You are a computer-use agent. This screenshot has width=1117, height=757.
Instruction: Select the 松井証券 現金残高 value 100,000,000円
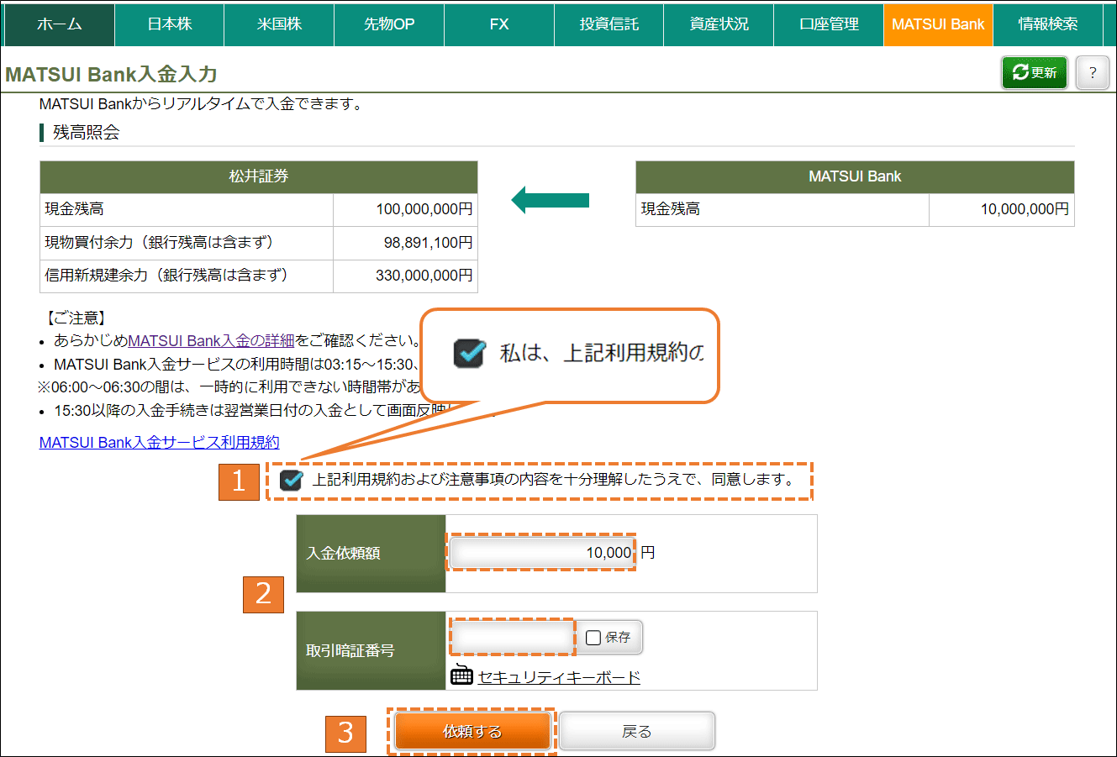[x=424, y=209]
